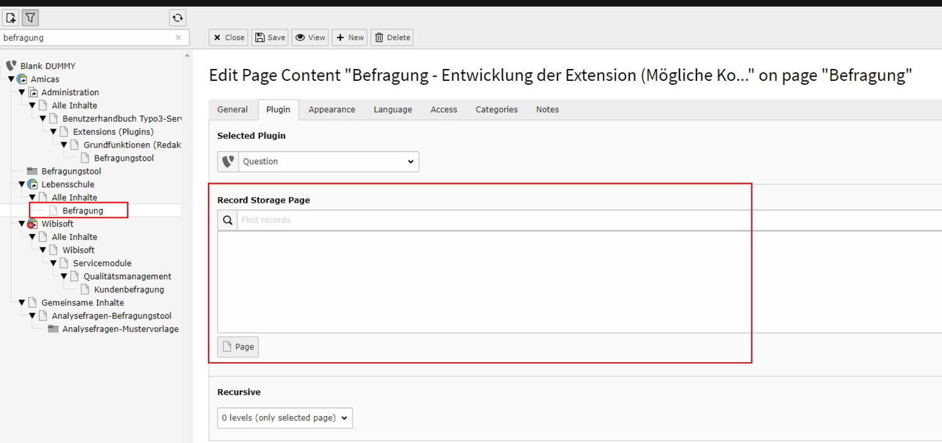Collapse the Administration node
This screenshot has height=443, width=942.
click(x=21, y=92)
